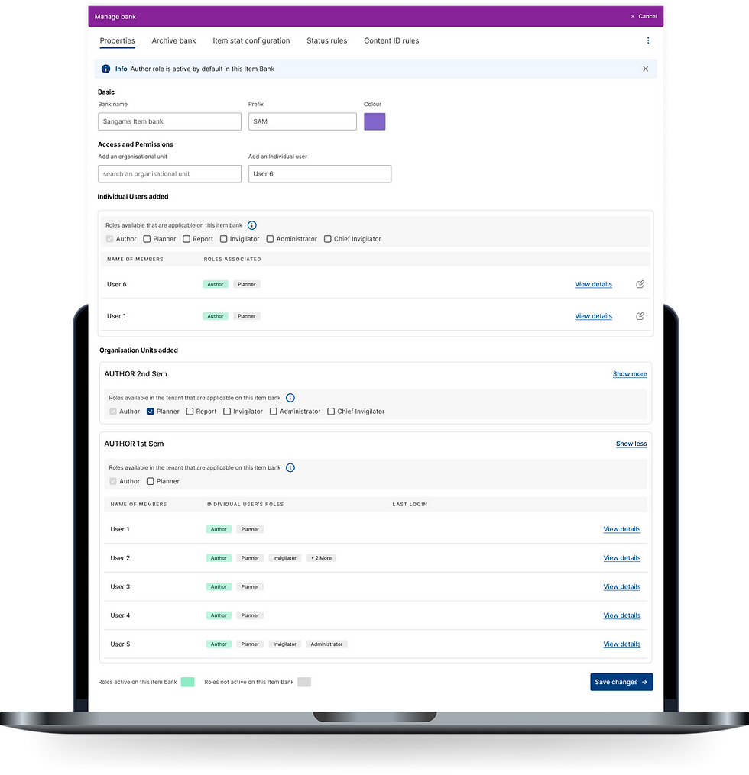View details for User 1 in Individual Users
749x775 pixels.
[x=593, y=316]
